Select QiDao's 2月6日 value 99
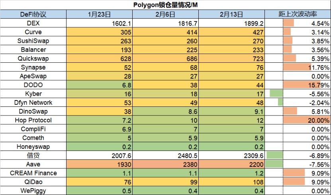The height and width of the screenshot is (195, 331). (x=166, y=182)
